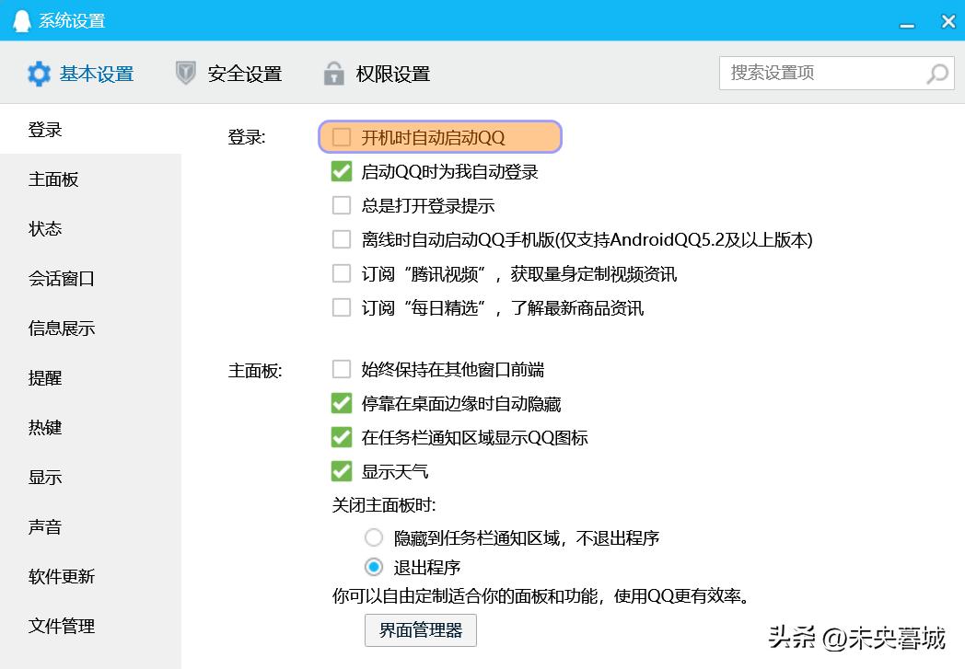Select 隐藏到任务栏通知区域 radio option
Image resolution: width=965 pixels, height=669 pixels.
(374, 536)
